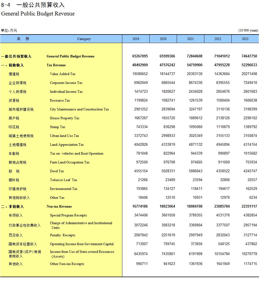Select the 'Penalty Receipts' label
The width and height of the screenshot is (259, 286).
coord(63,235)
